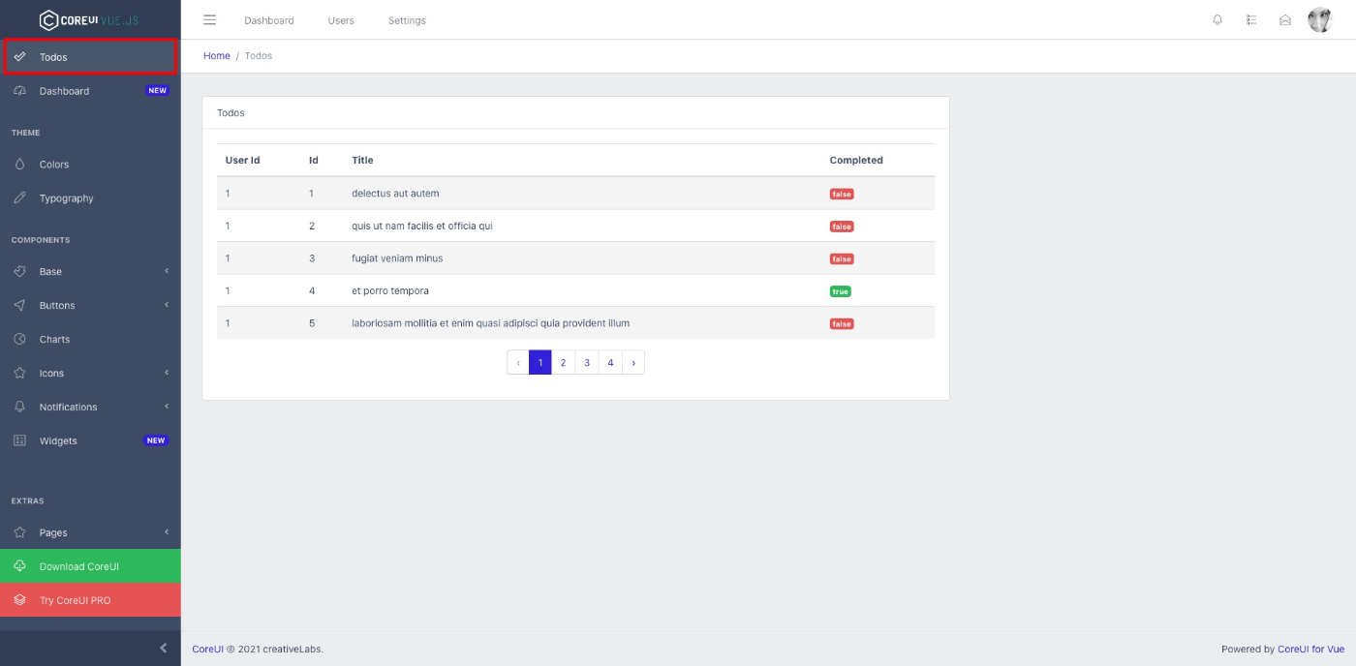The image size is (1356, 666).
Task: Click the Charts pie icon in the sidebar
Action: click(x=20, y=340)
